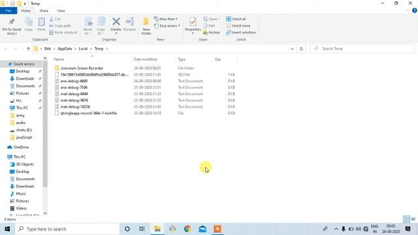Switch to details view layout icon

pos(406,219)
